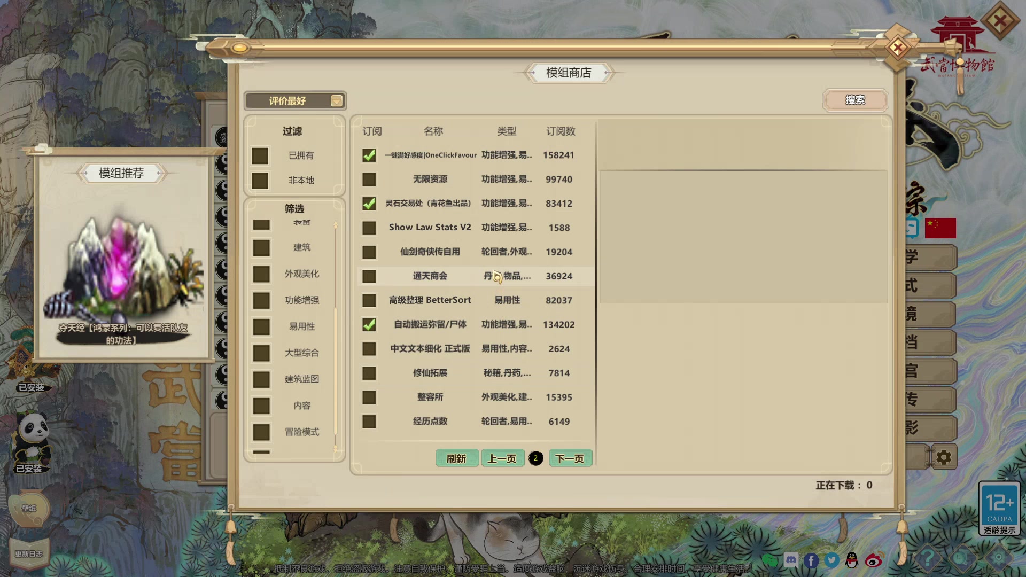Select the 经历点数 mod name
This screenshot has height=577, width=1026.
(430, 421)
